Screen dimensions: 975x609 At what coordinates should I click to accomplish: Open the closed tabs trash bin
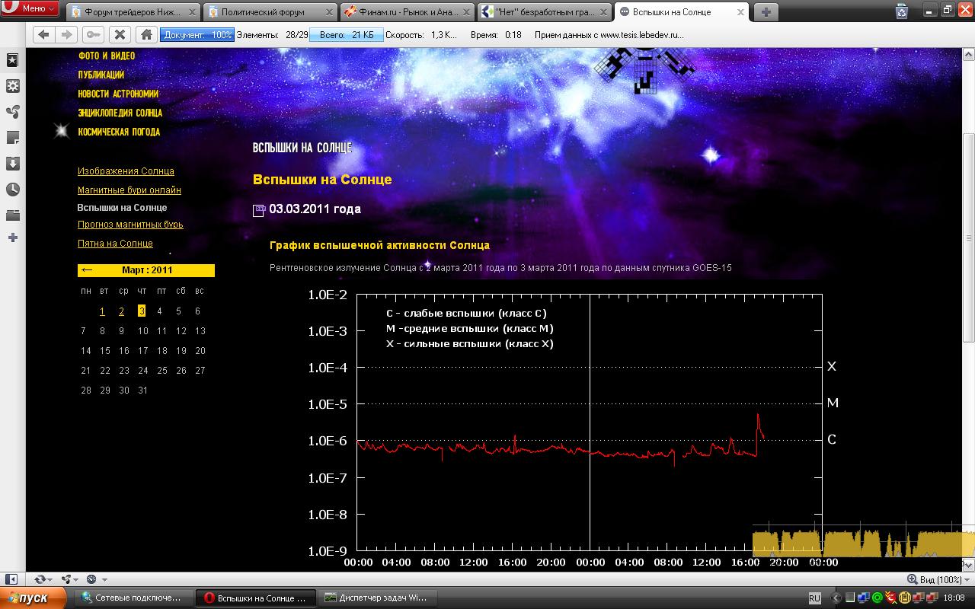[902, 11]
